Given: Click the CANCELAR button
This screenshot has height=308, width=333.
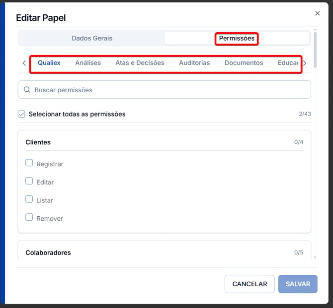Looking at the screenshot, I should (x=250, y=284).
